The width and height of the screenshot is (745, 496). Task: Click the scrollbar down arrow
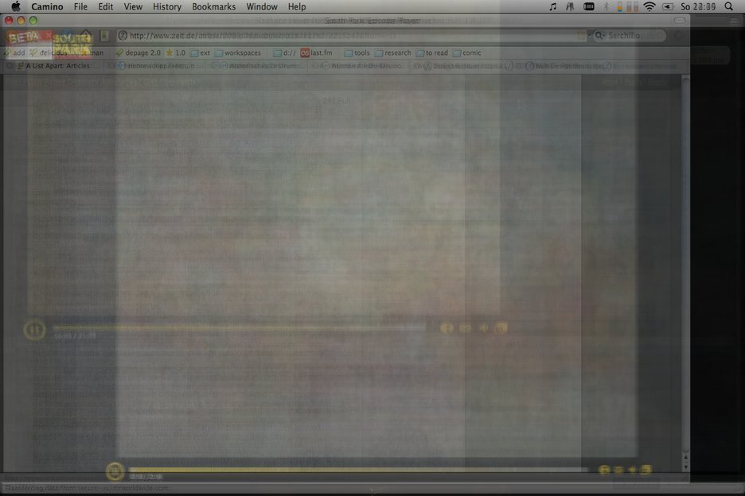(x=685, y=467)
